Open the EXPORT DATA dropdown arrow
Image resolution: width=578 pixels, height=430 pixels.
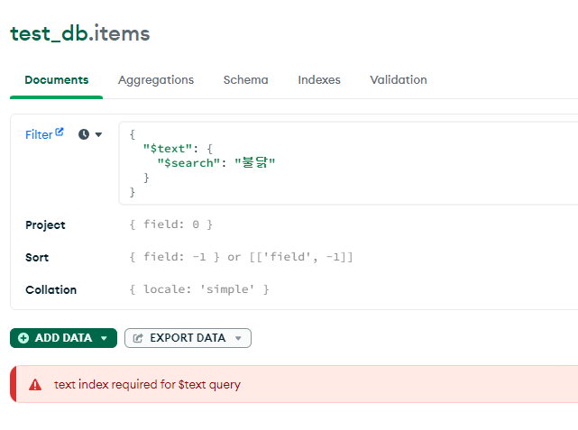[x=238, y=338]
